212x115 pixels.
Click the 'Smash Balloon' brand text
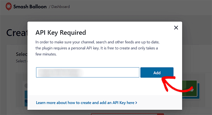coord(30,7)
